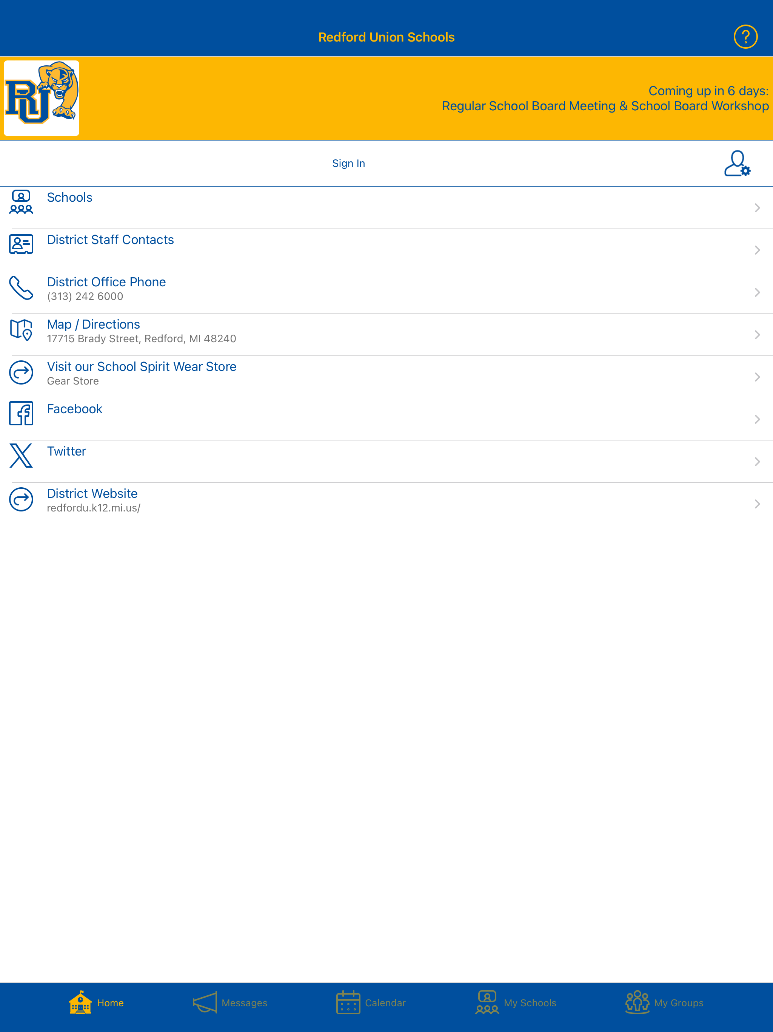This screenshot has width=773, height=1032.
Task: Tap the map pin directions icon
Action: point(21,330)
